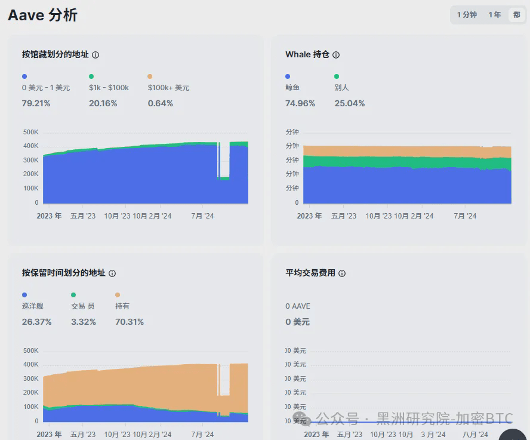Select the green 交易员 legend dot
530x440 pixels.
(73, 295)
